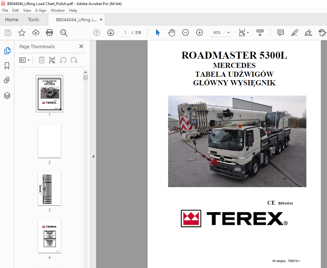This screenshot has width=327, height=268.
Task: Click the thumbnails panel scrollbar thumb
Action: coord(85,77)
